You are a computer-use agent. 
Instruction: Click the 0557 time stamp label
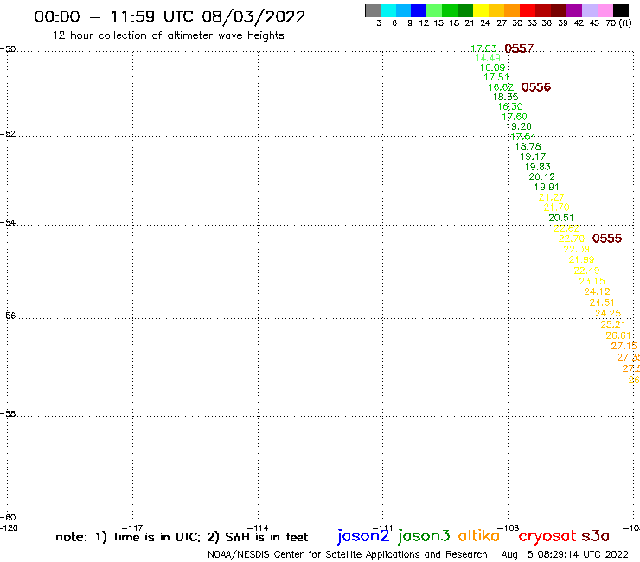coord(519,48)
